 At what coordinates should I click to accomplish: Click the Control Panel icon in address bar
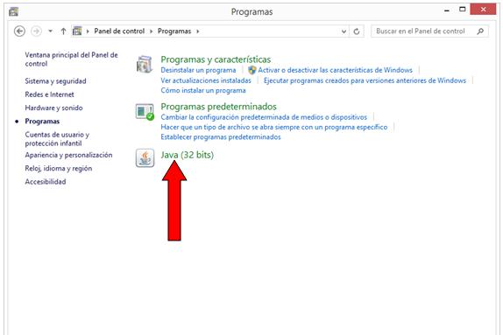77,31
